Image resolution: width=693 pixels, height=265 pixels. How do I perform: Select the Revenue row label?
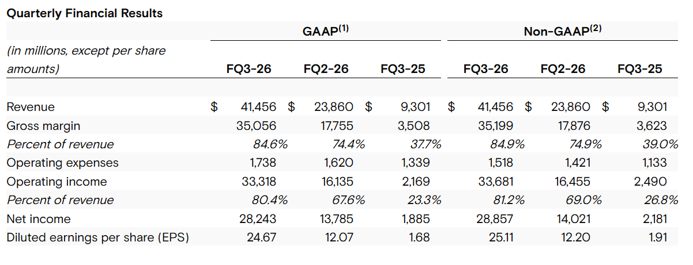[x=31, y=107]
